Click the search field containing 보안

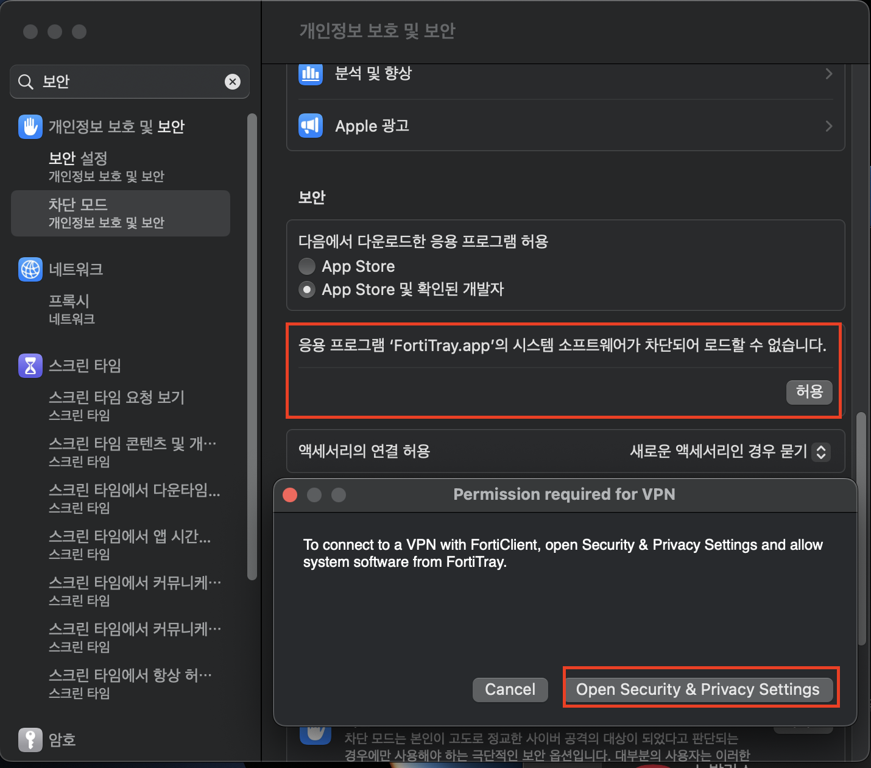130,82
